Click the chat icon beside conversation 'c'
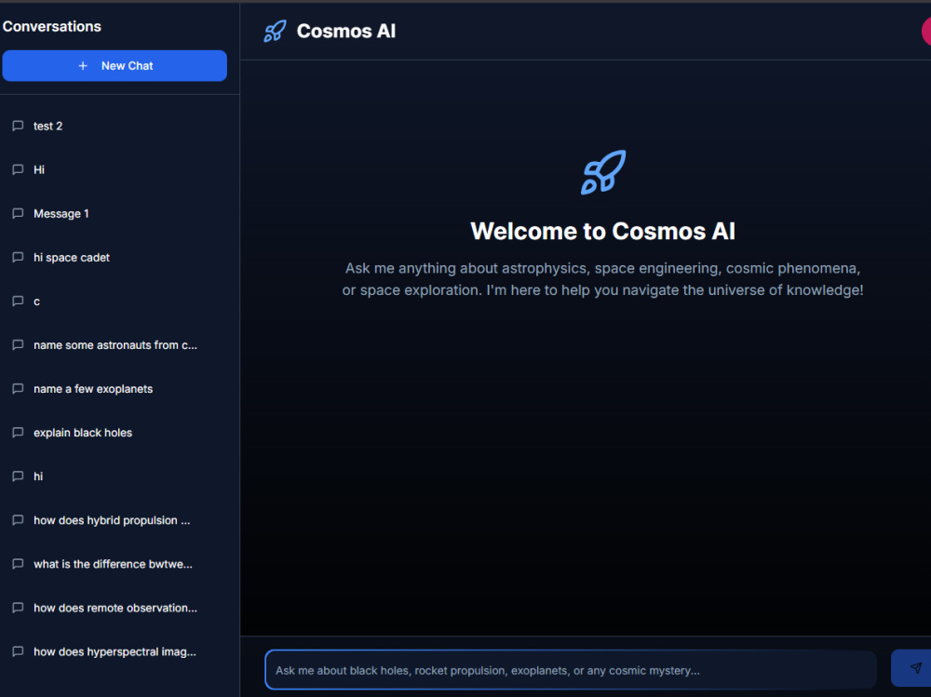Screen dimensions: 931x697 click(x=18, y=302)
